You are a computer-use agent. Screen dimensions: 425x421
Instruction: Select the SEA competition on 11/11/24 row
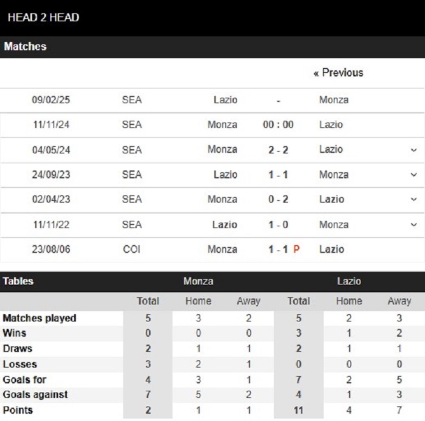[132, 125]
